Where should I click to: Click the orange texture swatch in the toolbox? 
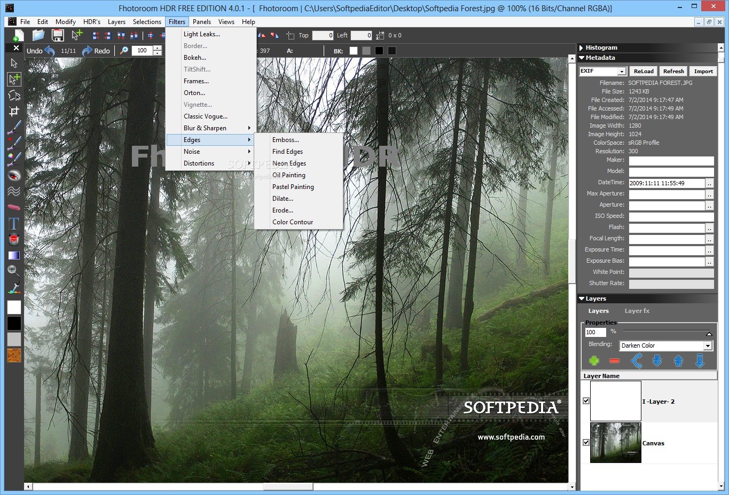click(14, 356)
